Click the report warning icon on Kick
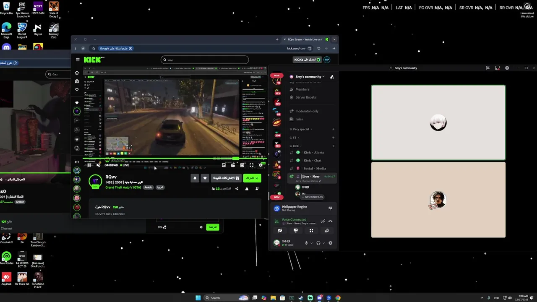Viewport: 537px width, 302px height. 247,189
